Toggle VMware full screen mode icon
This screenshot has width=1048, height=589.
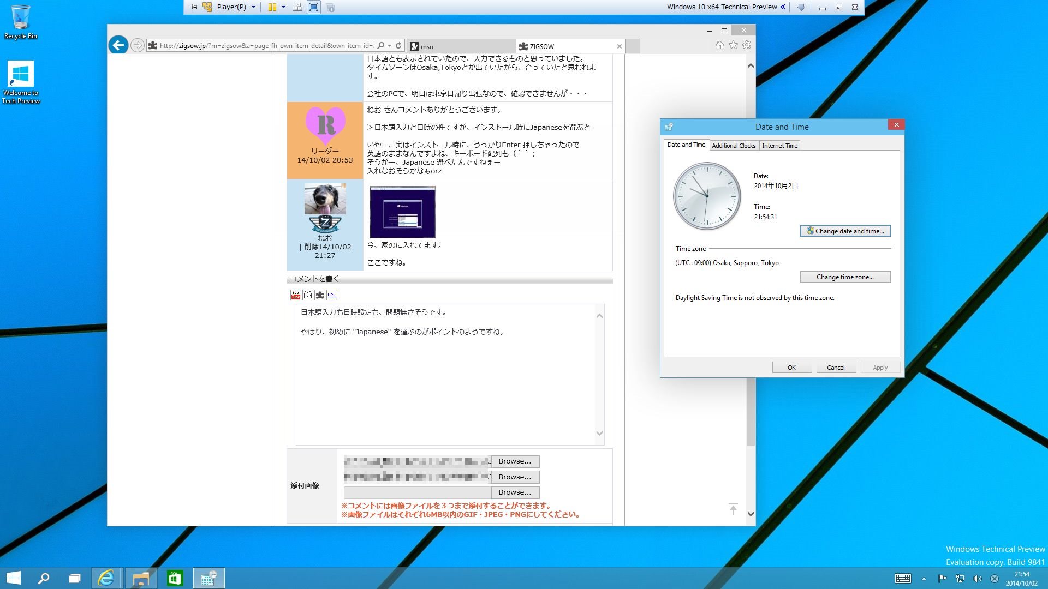point(313,7)
